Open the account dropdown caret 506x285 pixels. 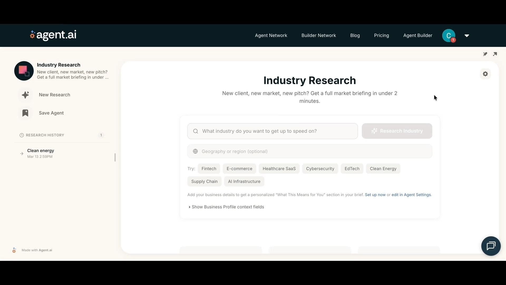point(467,36)
